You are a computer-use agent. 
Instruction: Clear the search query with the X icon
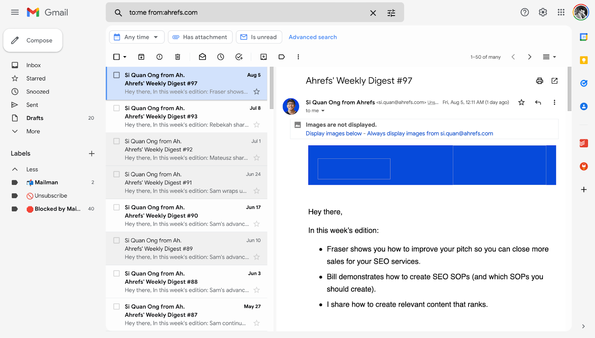pos(373,13)
